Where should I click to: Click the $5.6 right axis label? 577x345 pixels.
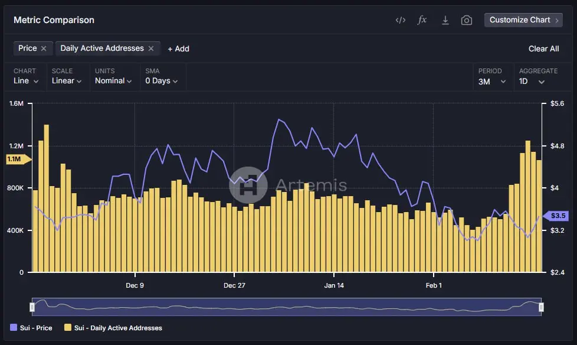coord(557,103)
